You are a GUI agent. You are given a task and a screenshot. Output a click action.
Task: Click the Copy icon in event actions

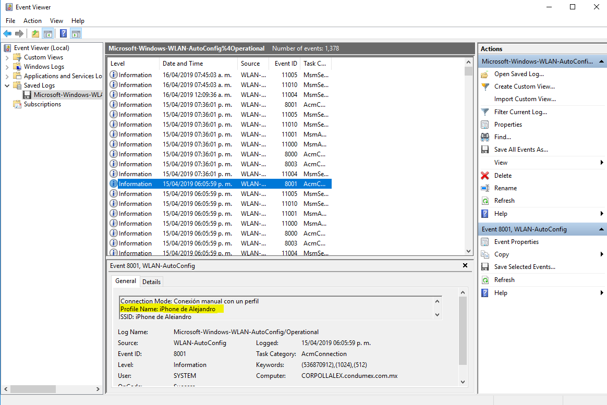coord(484,254)
